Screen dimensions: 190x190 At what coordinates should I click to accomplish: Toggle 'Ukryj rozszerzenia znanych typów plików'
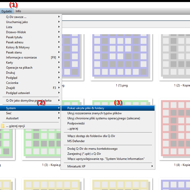108,113
